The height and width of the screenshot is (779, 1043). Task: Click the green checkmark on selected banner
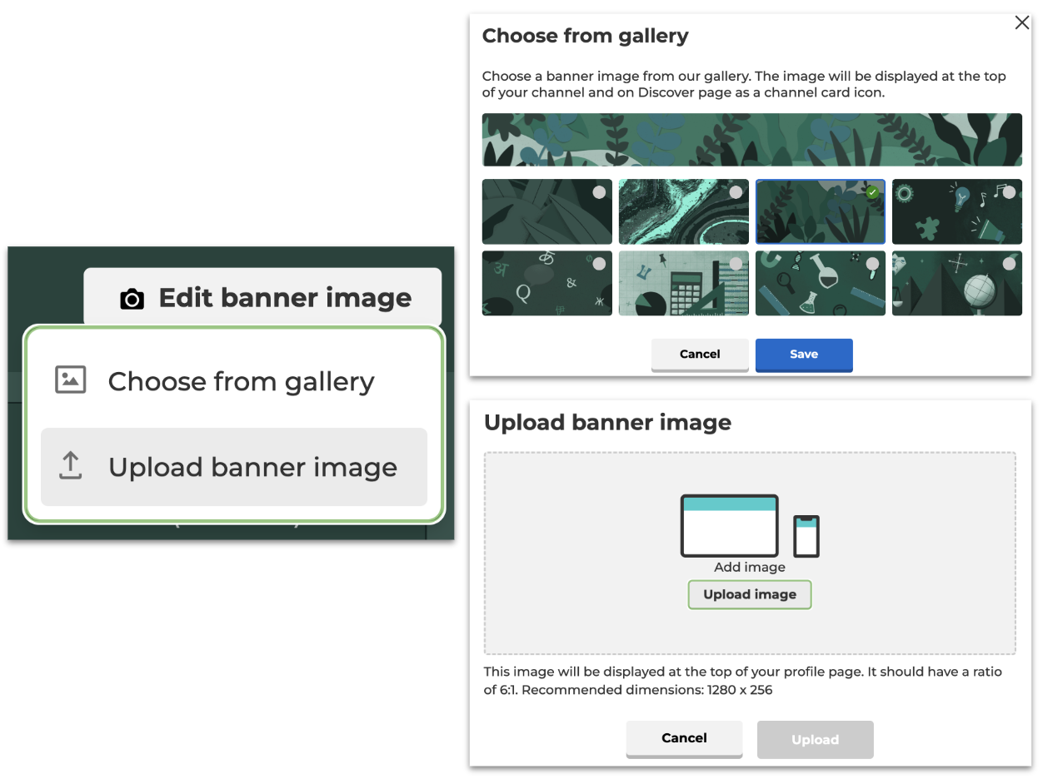click(x=871, y=192)
